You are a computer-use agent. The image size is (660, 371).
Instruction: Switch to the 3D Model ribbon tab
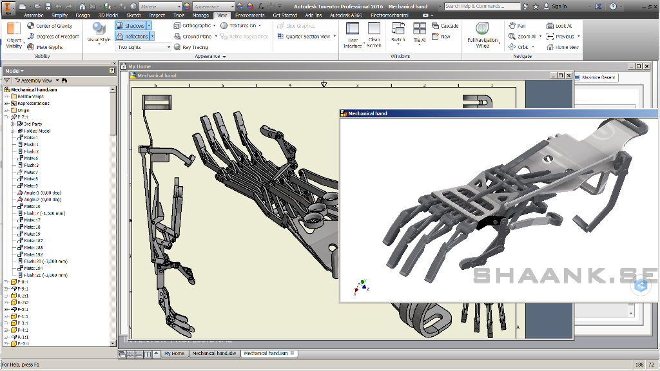(x=108, y=15)
